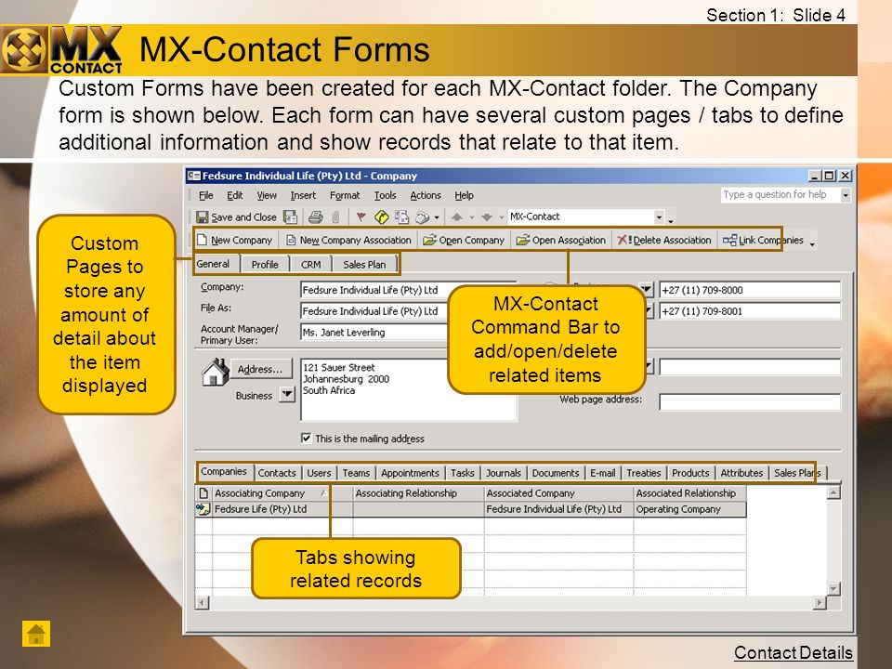Click the address box with 121 Sauer Street
The image size is (892, 669).
click(x=409, y=389)
